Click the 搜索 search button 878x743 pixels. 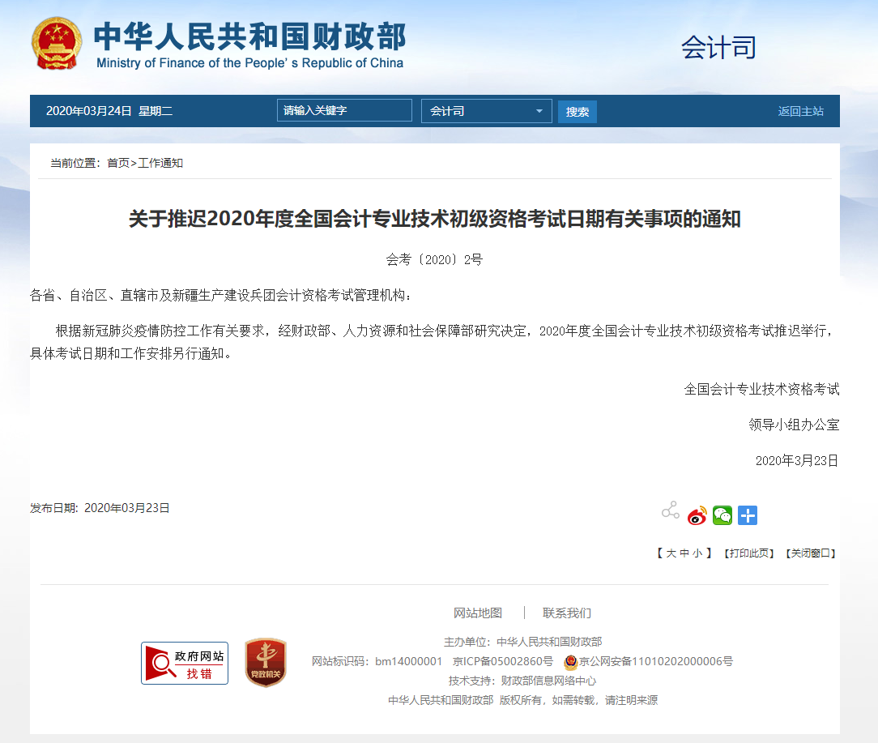577,112
